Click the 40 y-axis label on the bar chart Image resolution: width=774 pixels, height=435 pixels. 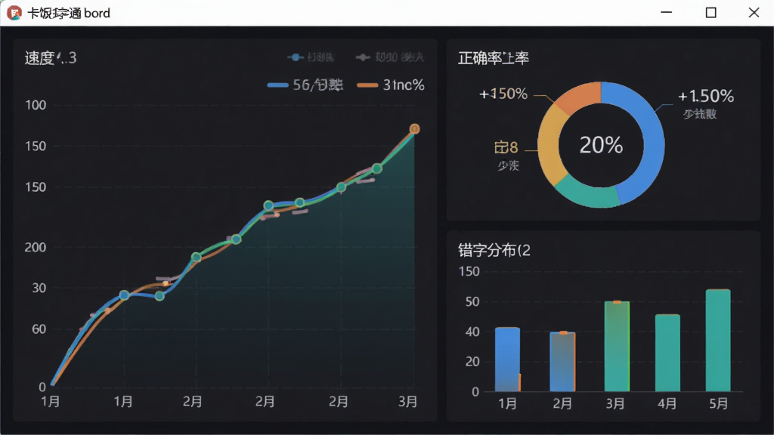(x=472, y=332)
